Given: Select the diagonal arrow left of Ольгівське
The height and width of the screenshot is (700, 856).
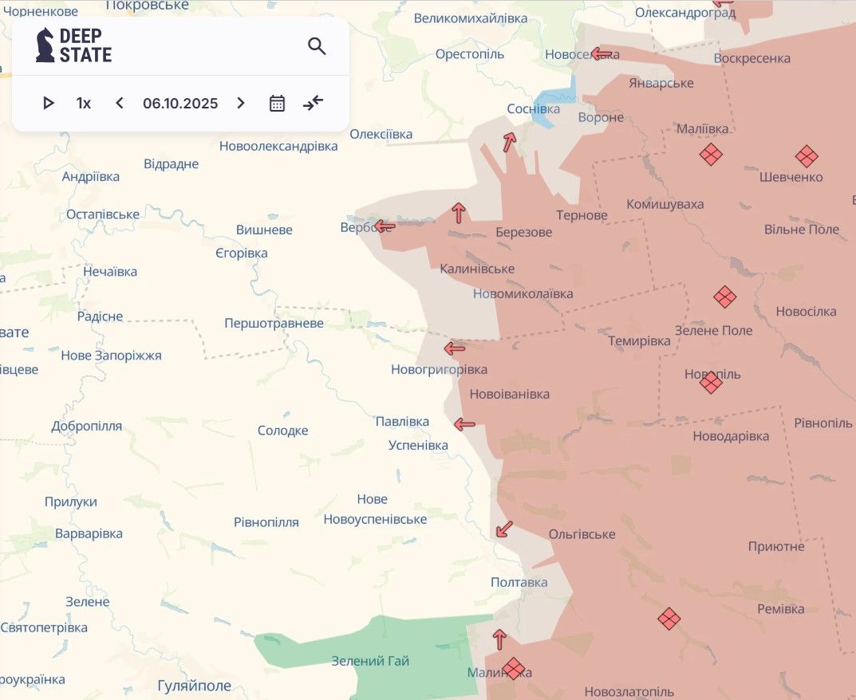Looking at the screenshot, I should click(503, 529).
